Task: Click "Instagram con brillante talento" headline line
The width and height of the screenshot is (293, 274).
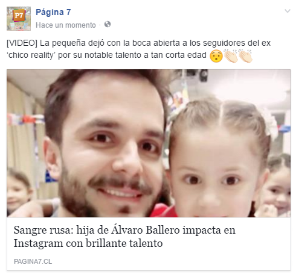Action: 88,243
